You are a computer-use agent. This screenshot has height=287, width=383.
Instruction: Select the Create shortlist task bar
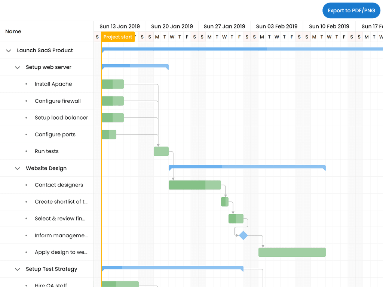click(225, 202)
